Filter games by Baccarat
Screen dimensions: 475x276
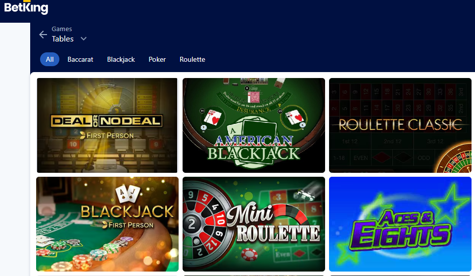point(80,59)
